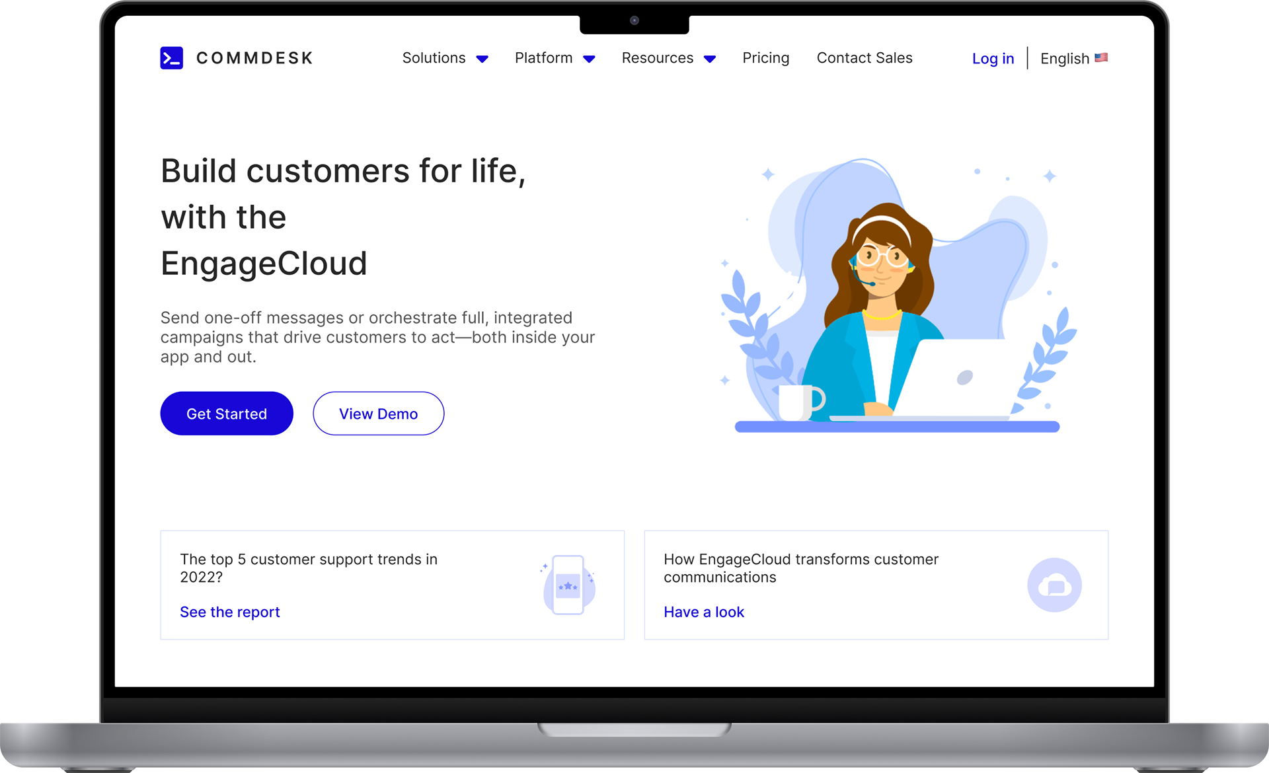Screen dimensions: 1269x773
Task: Follow the Have a look link
Action: (x=704, y=612)
